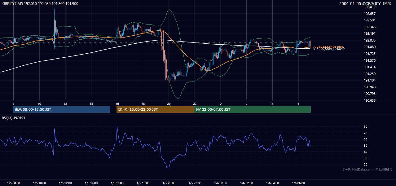This screenshot has width=396, height=186.
Task: Click price axis value 191.104
Action: (370, 80)
